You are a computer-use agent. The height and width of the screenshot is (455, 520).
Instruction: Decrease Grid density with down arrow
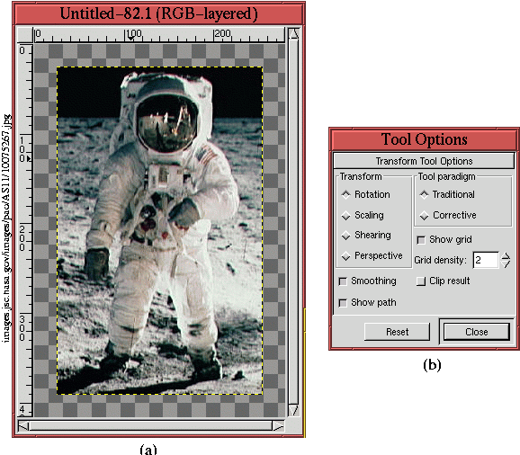506,263
